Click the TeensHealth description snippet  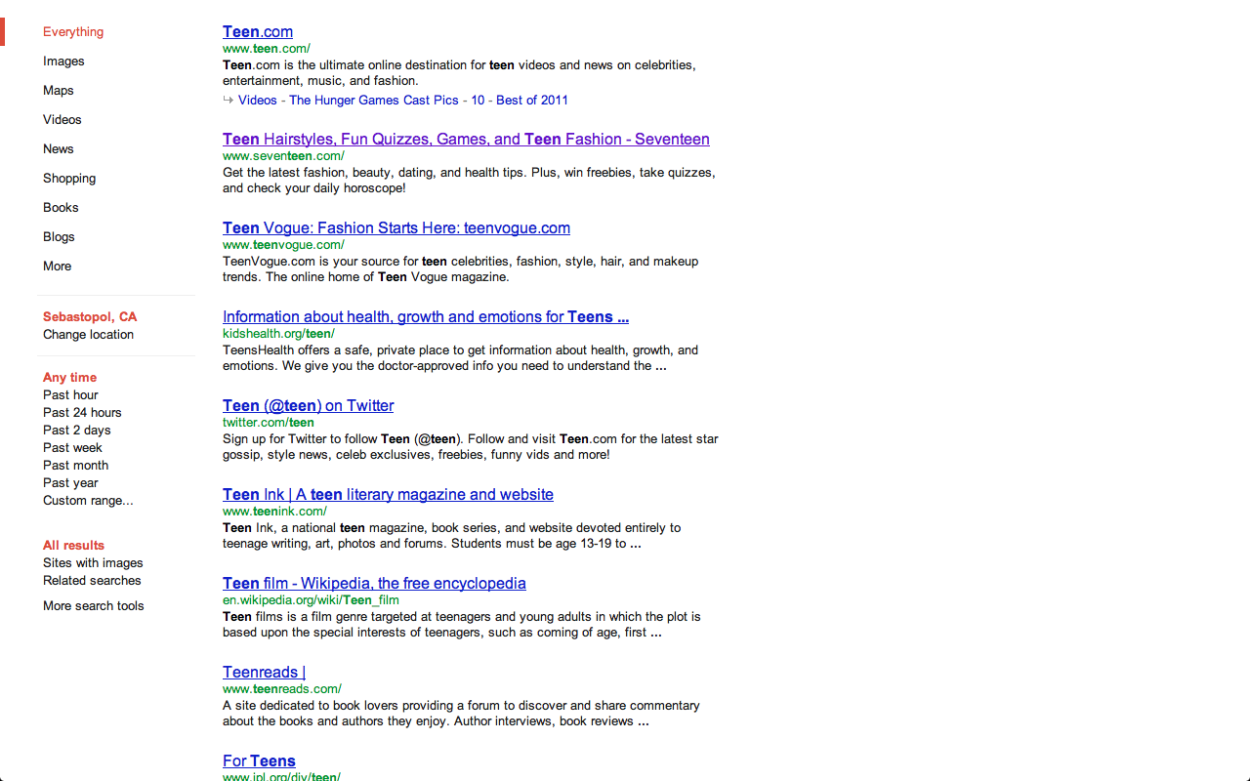460,358
